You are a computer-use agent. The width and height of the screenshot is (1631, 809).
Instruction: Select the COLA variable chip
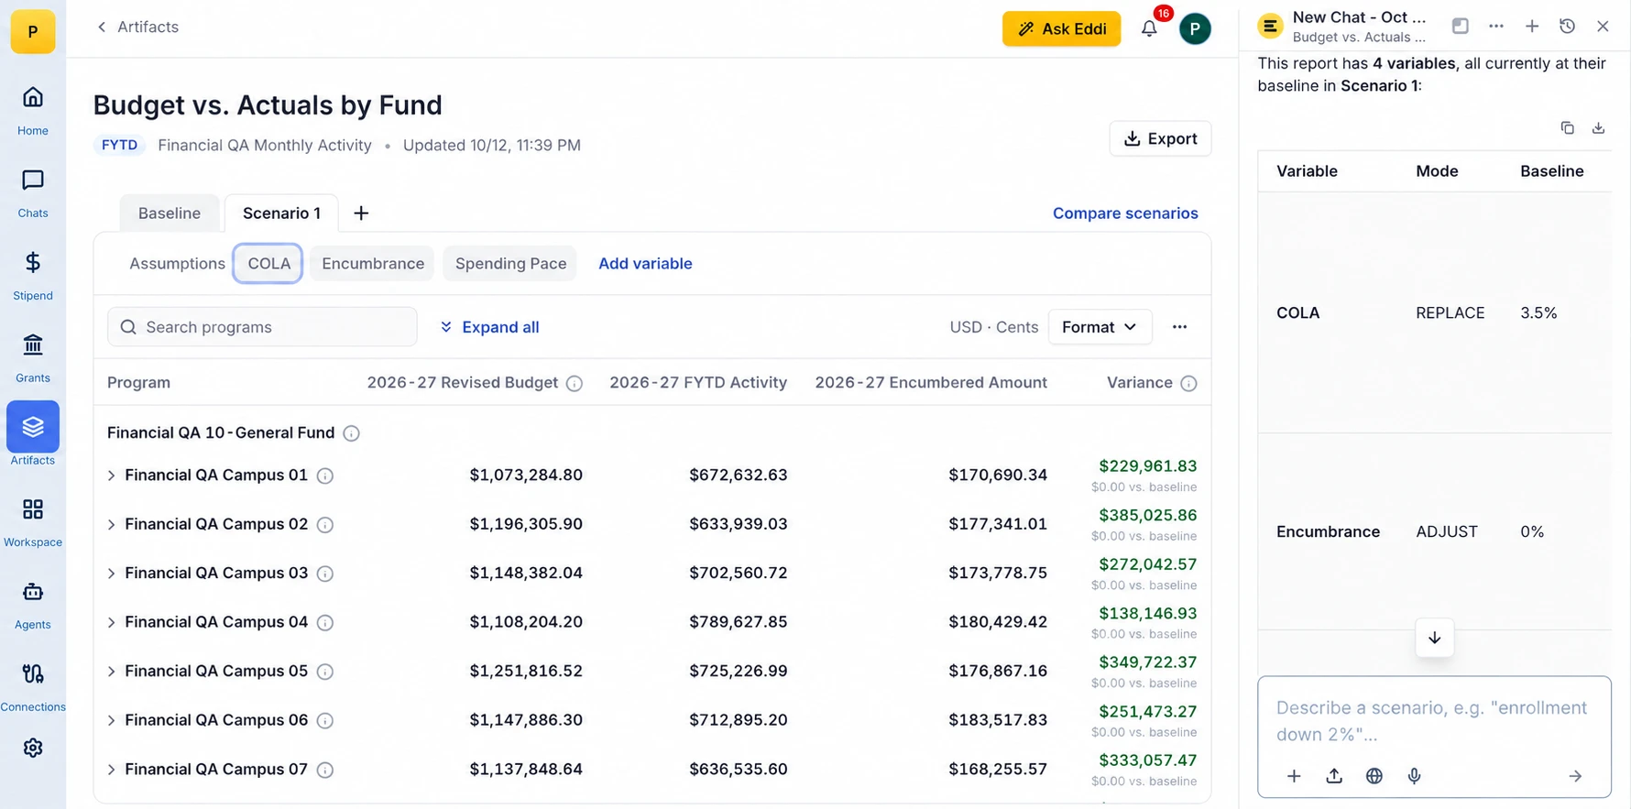[x=268, y=264]
